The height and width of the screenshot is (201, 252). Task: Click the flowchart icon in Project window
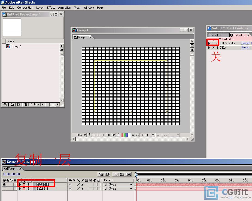coord(62,50)
